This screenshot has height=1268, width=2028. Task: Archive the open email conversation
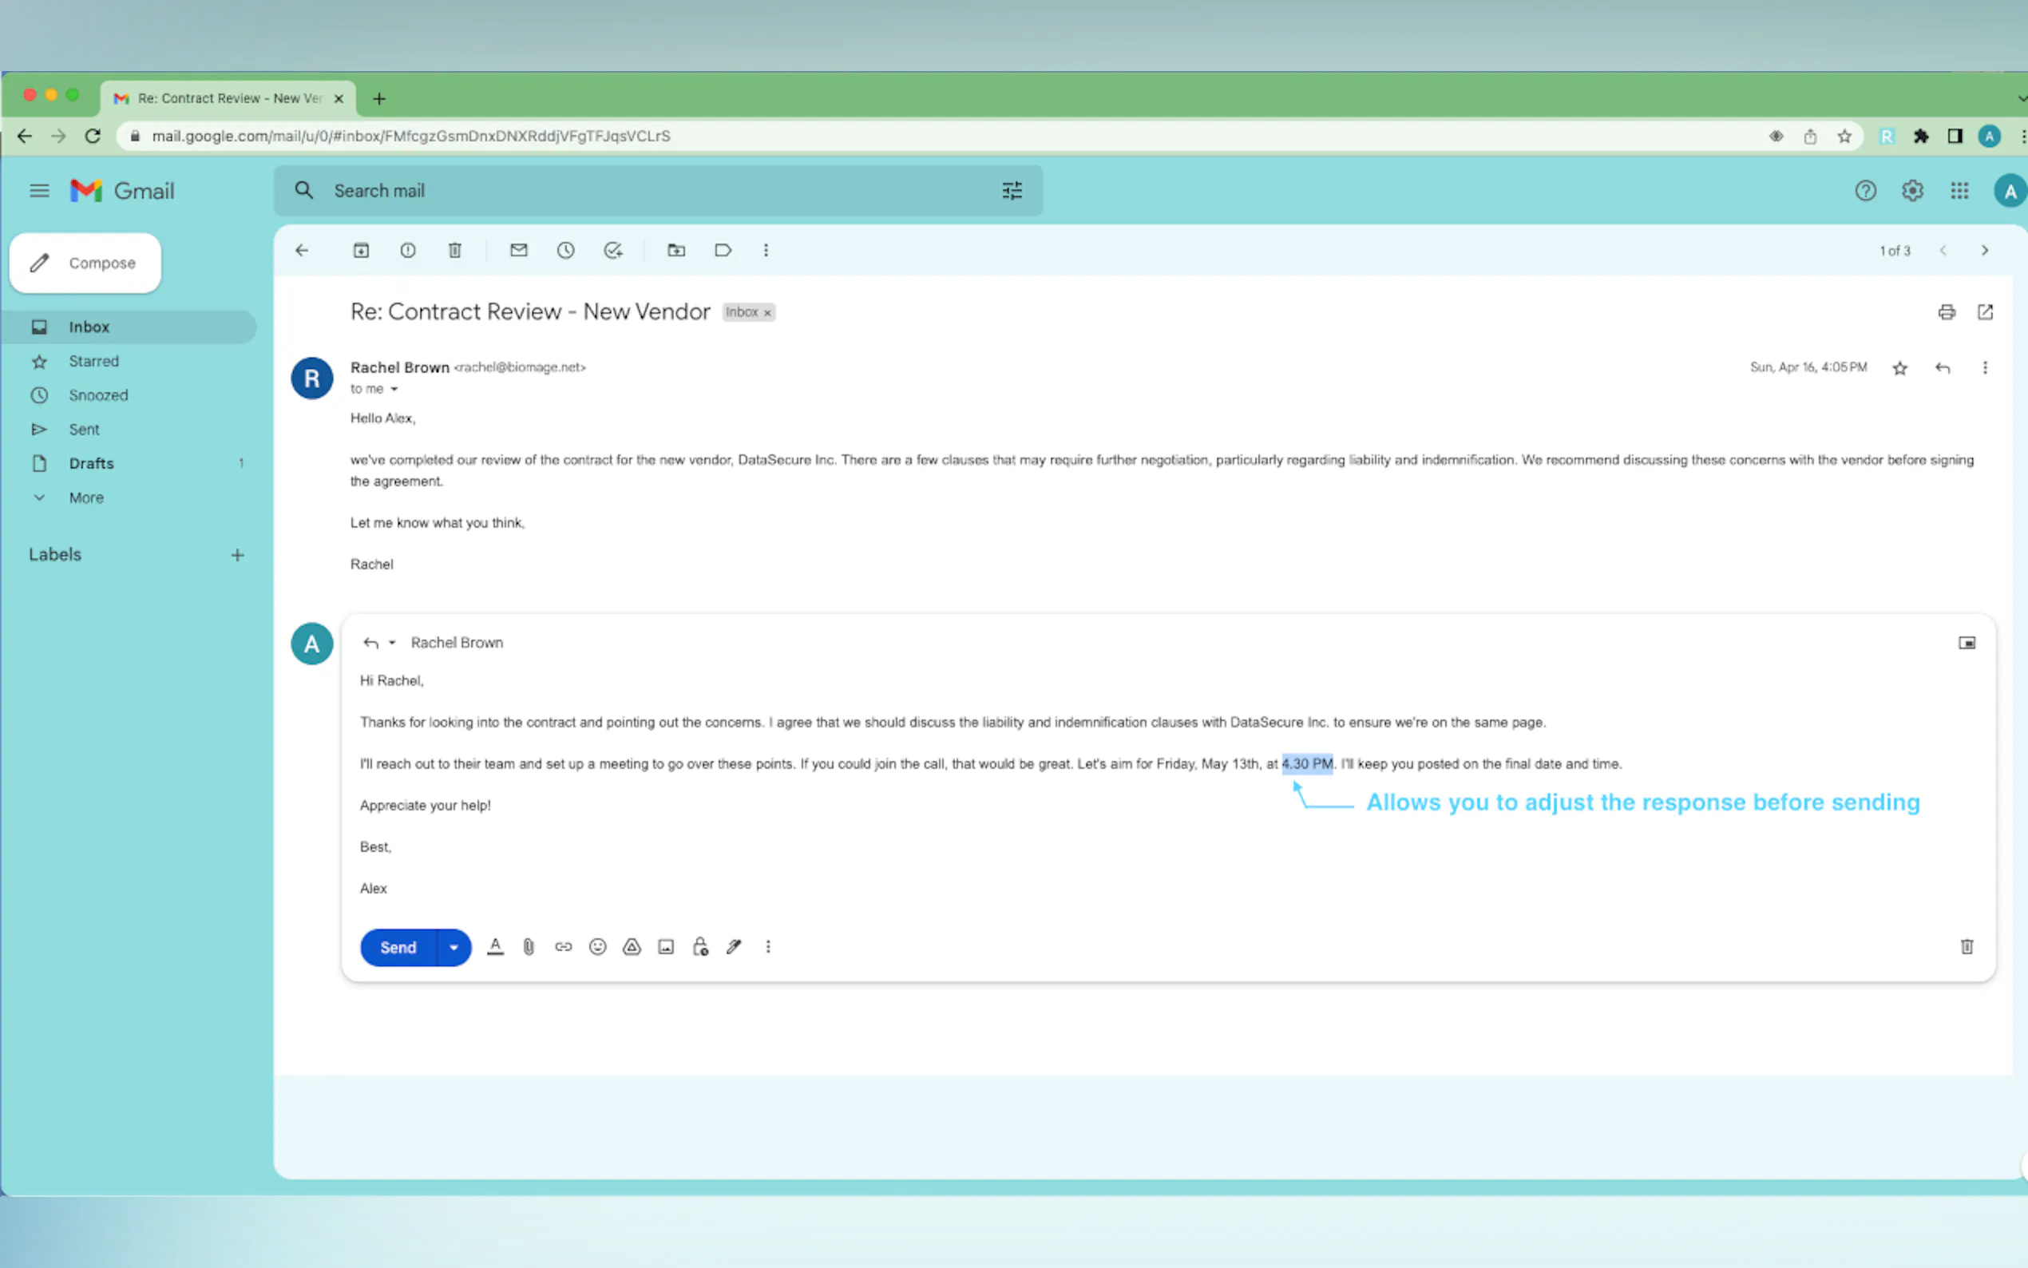361,250
